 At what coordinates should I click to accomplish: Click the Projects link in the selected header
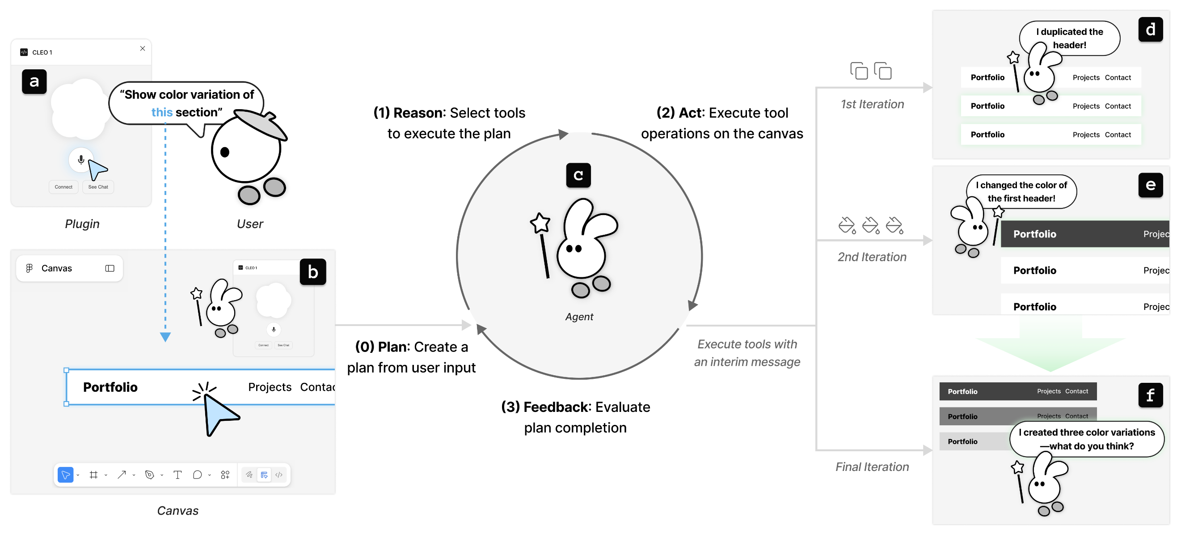[x=270, y=387]
